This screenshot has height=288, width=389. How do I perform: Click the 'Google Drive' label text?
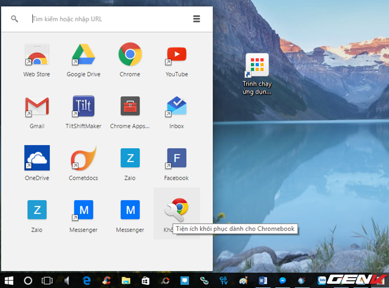pos(83,74)
